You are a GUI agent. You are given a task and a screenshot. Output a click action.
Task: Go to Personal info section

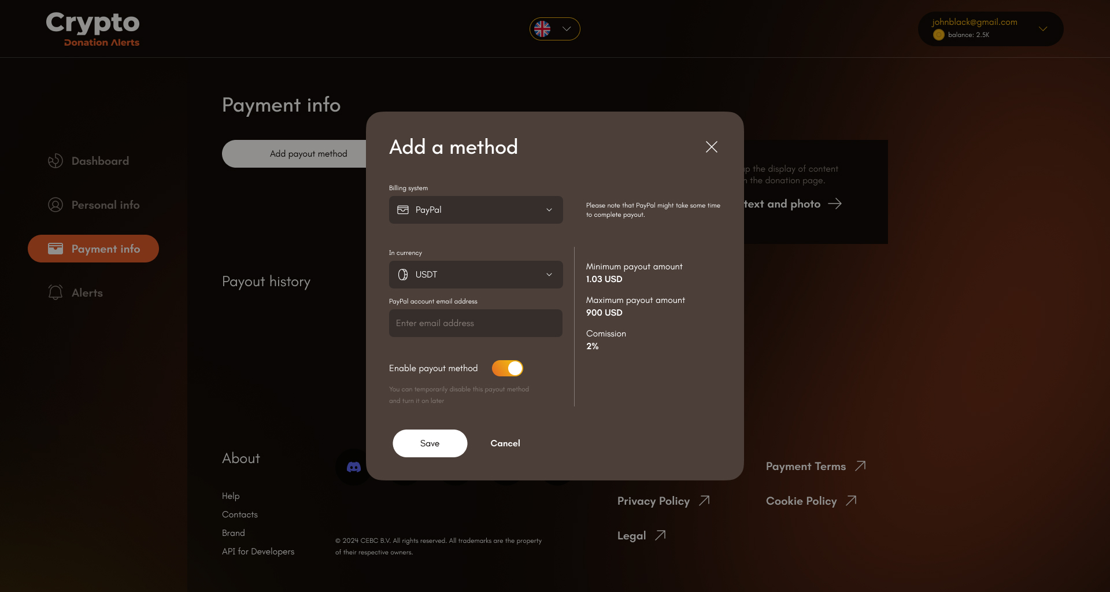point(105,205)
